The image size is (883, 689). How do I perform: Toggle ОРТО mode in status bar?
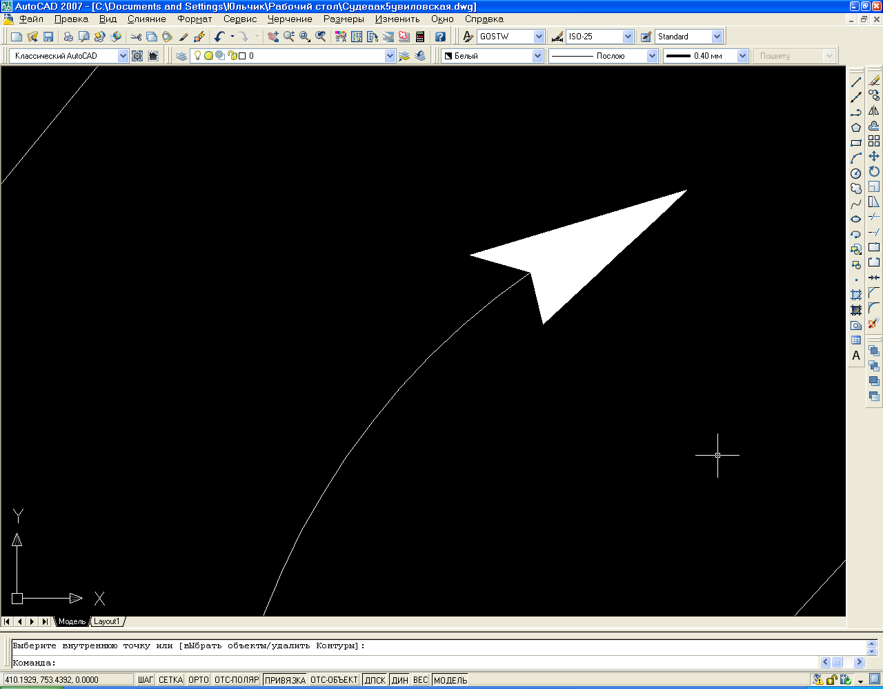pos(199,680)
